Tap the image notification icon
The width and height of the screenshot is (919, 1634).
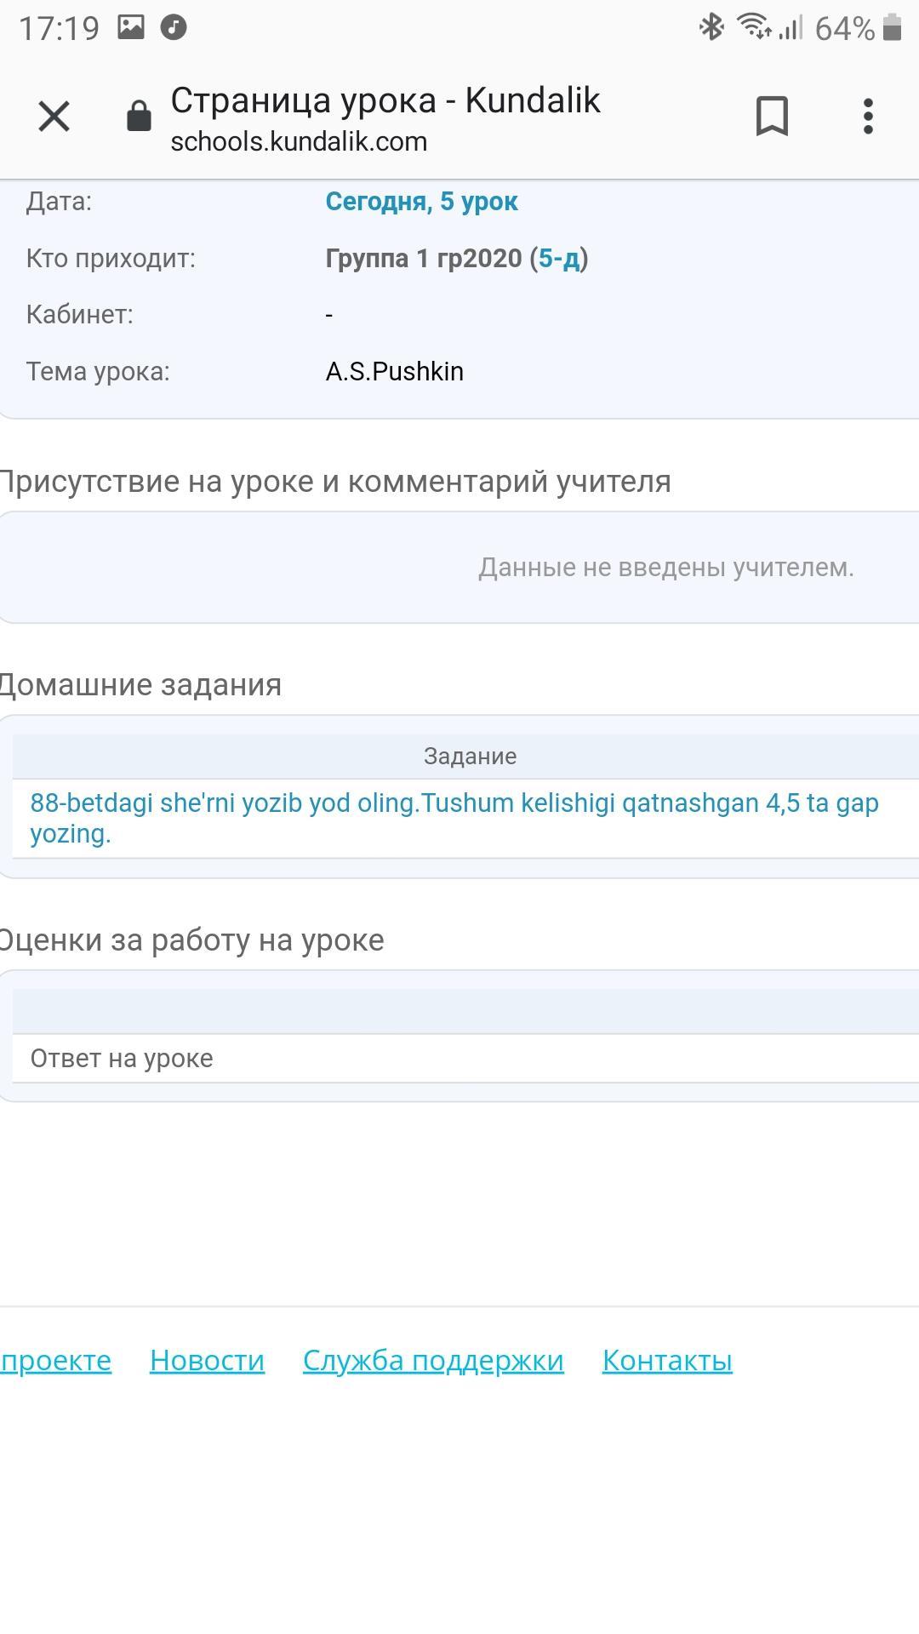(130, 27)
